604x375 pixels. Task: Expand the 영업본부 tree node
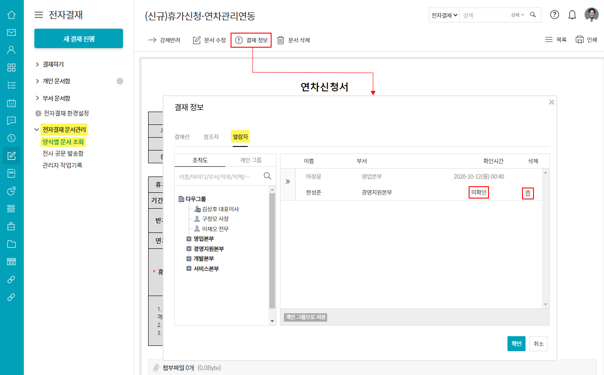click(x=189, y=239)
